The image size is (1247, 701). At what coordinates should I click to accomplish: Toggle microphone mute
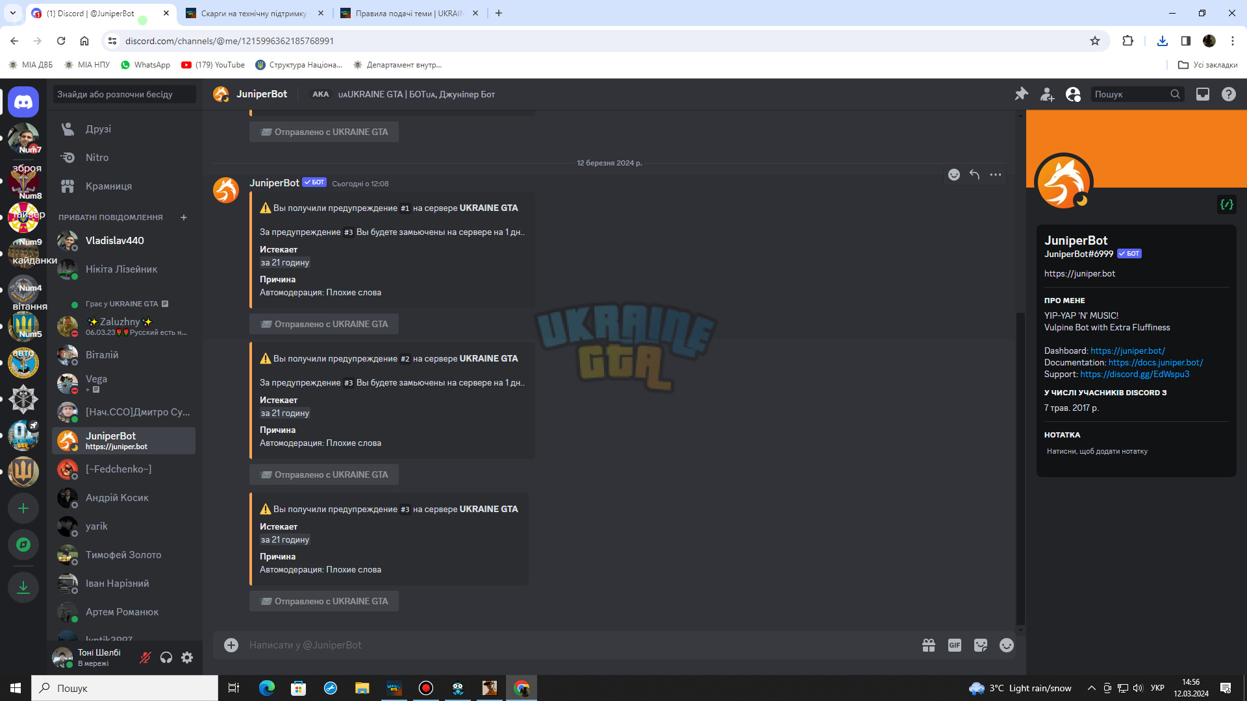[x=145, y=658]
